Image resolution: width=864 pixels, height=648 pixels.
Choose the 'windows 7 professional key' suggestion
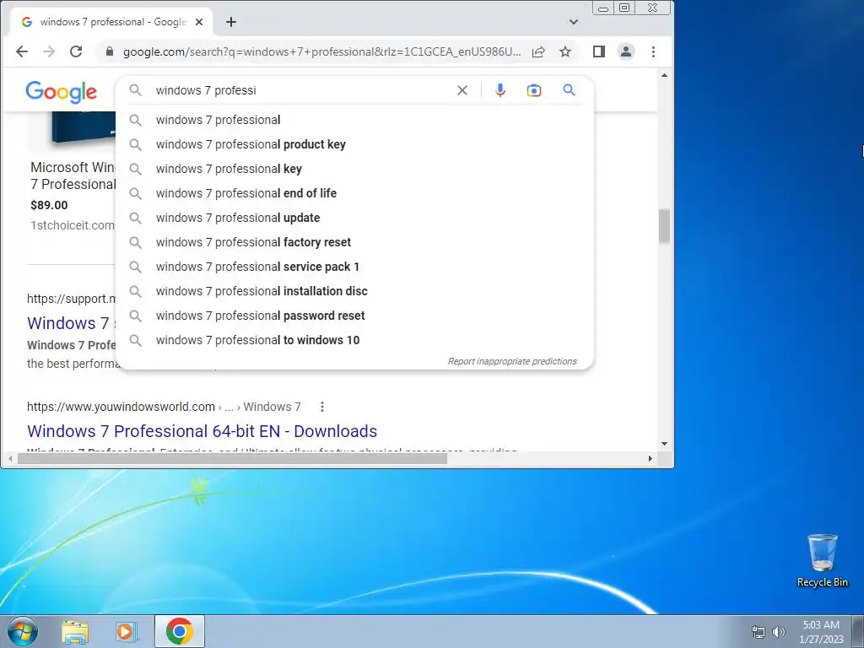coord(355,169)
